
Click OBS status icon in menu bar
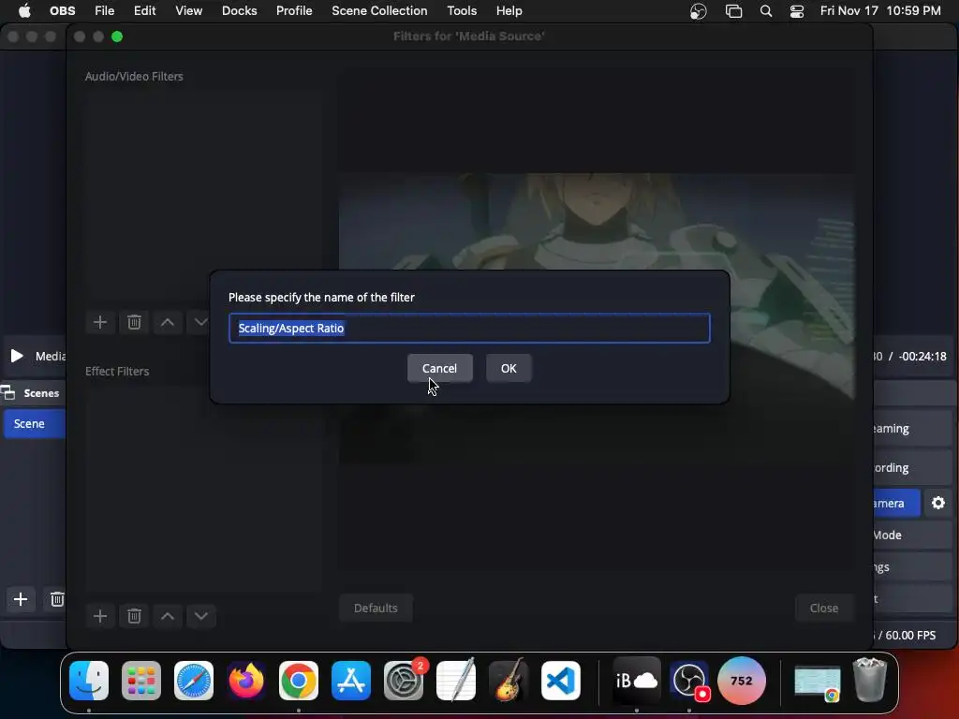click(x=699, y=11)
